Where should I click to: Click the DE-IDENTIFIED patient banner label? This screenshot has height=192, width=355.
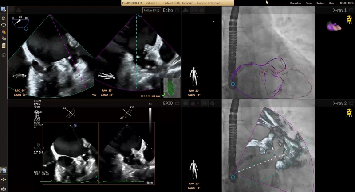132,3
